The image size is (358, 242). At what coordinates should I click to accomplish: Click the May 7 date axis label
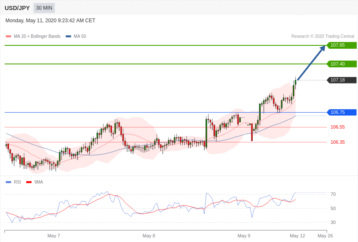(x=53, y=236)
